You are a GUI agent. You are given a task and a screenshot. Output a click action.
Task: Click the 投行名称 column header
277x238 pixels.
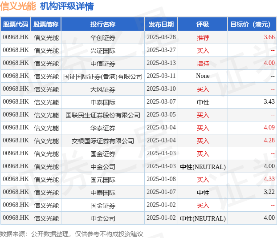tap(103, 24)
